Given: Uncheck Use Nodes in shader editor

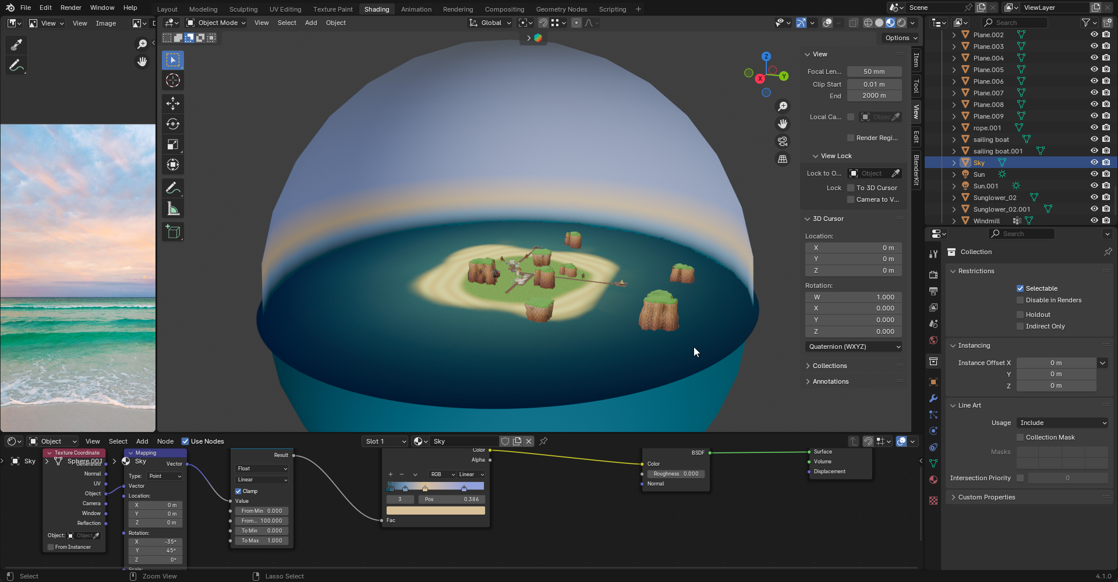Looking at the screenshot, I should (185, 441).
